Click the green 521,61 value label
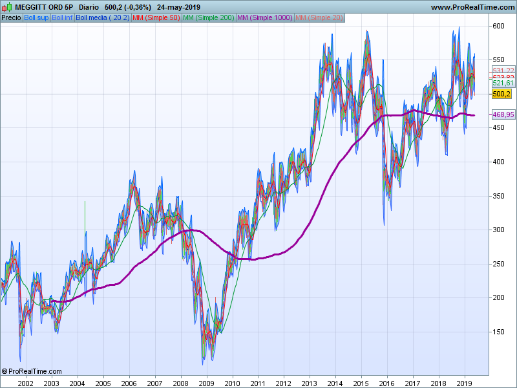This screenshot has height=388, width=517. click(503, 83)
